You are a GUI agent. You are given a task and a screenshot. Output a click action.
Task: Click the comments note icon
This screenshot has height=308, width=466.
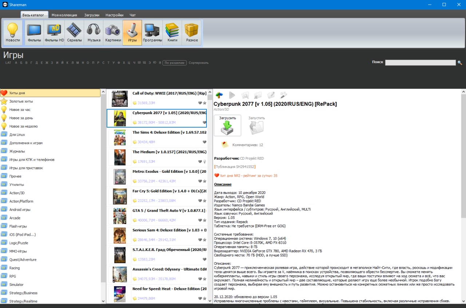(x=225, y=145)
